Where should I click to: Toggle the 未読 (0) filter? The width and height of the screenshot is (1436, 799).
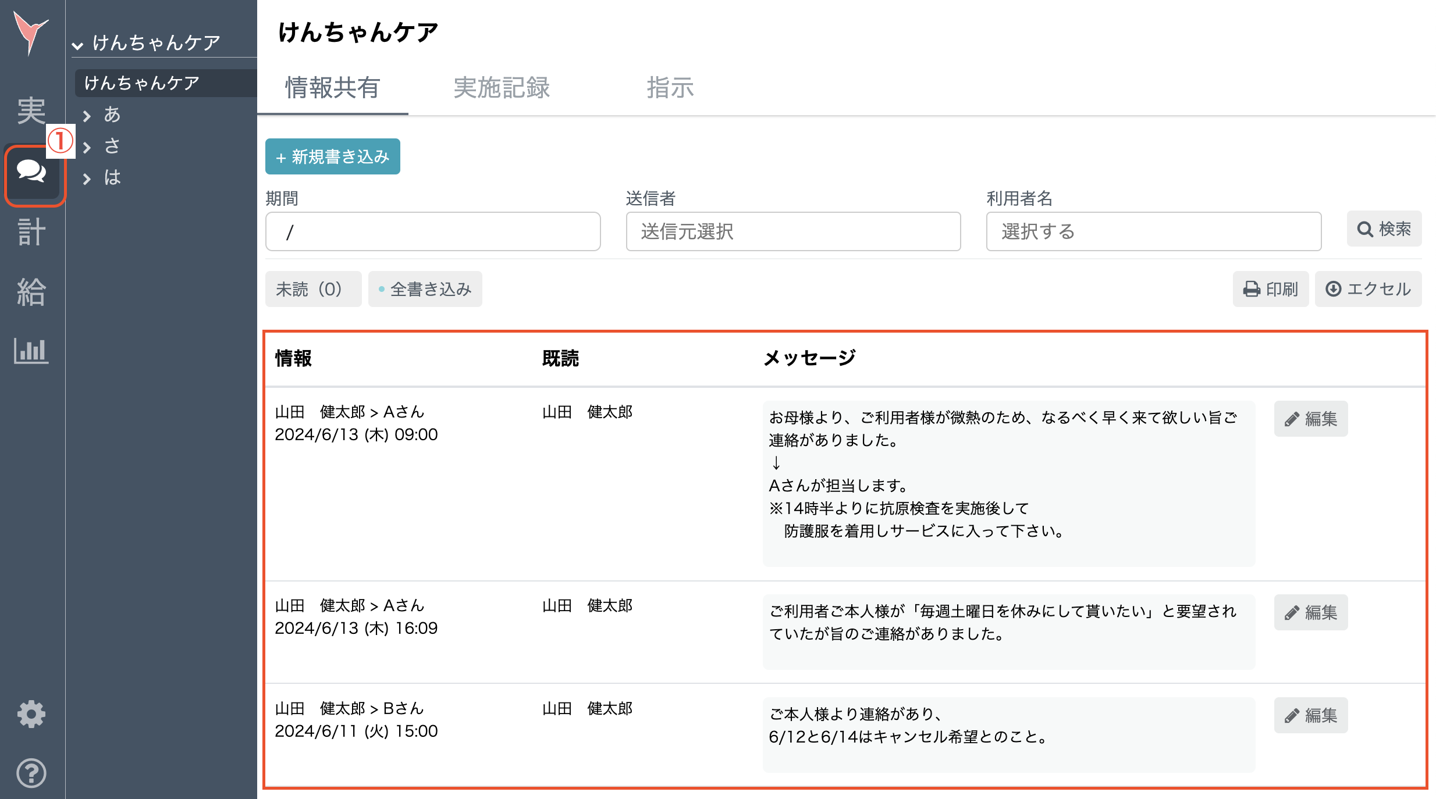tap(313, 288)
